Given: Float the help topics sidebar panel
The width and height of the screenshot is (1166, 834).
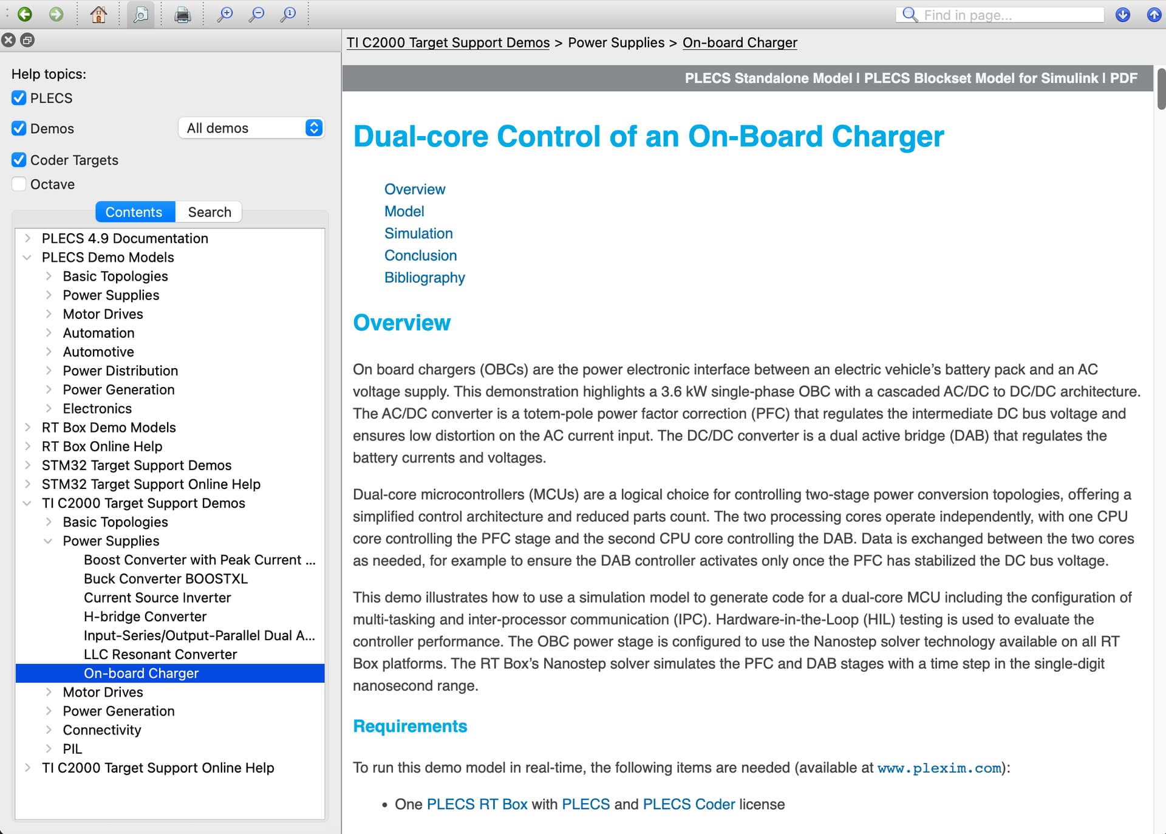Looking at the screenshot, I should click(x=27, y=40).
